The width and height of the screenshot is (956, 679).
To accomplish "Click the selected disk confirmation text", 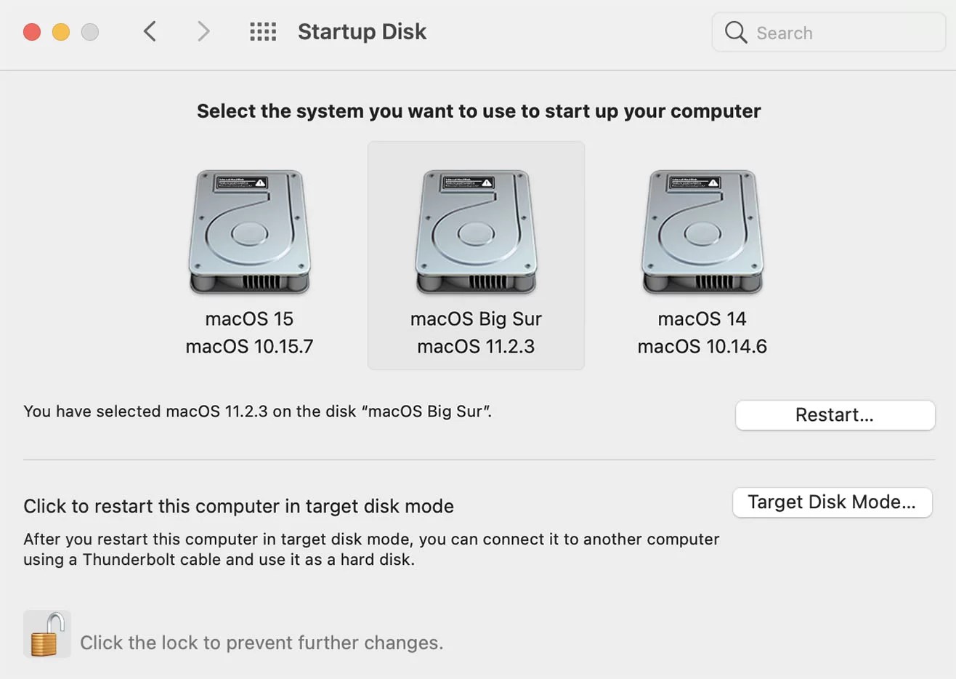I will point(257,411).
